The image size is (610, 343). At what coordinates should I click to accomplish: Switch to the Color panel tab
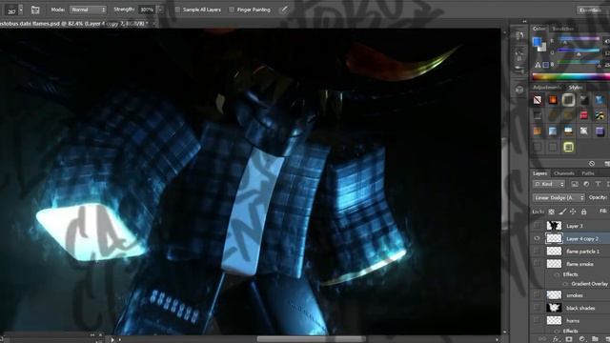coord(539,29)
